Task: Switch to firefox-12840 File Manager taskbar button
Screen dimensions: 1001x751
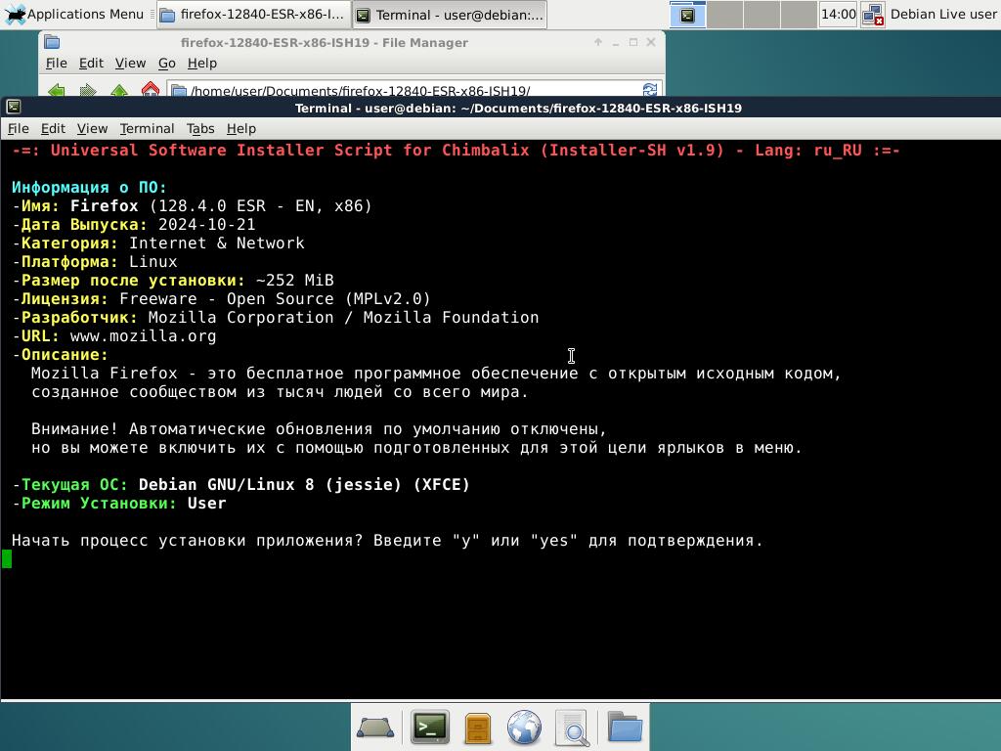Action: coord(253,15)
